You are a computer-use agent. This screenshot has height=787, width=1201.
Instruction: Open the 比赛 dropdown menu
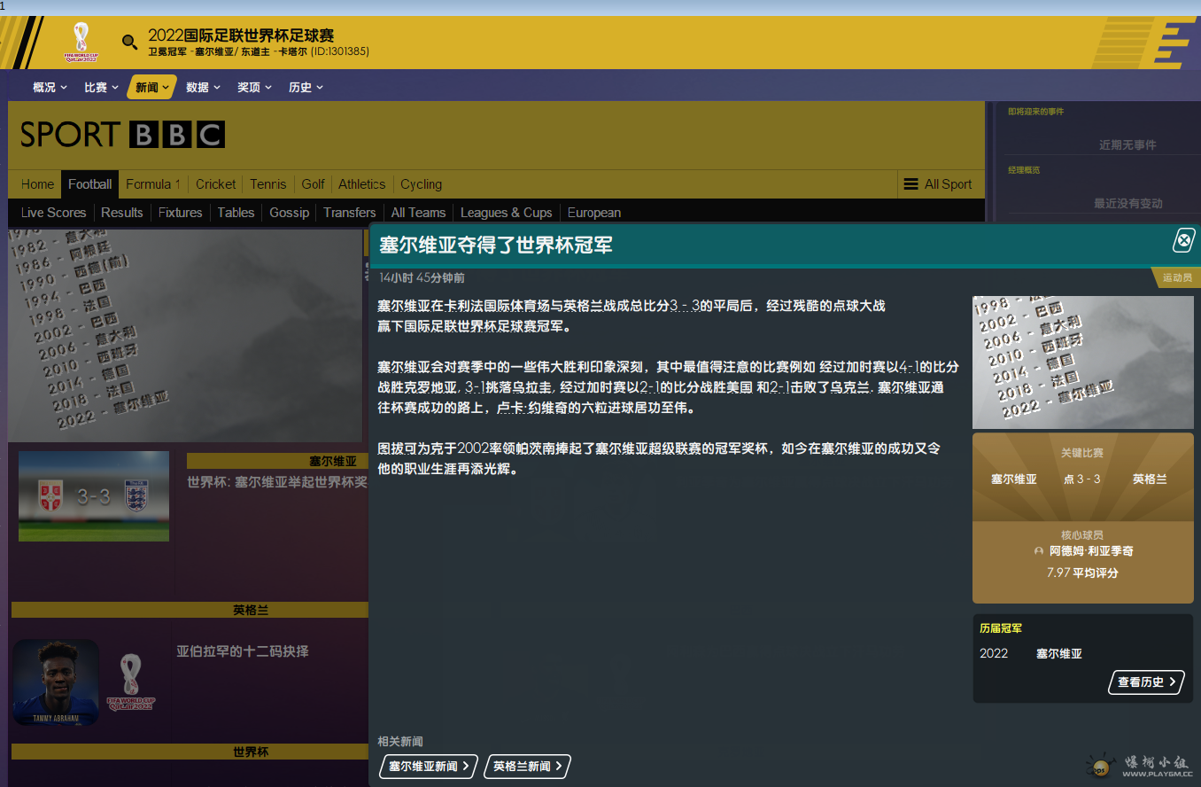(x=101, y=87)
